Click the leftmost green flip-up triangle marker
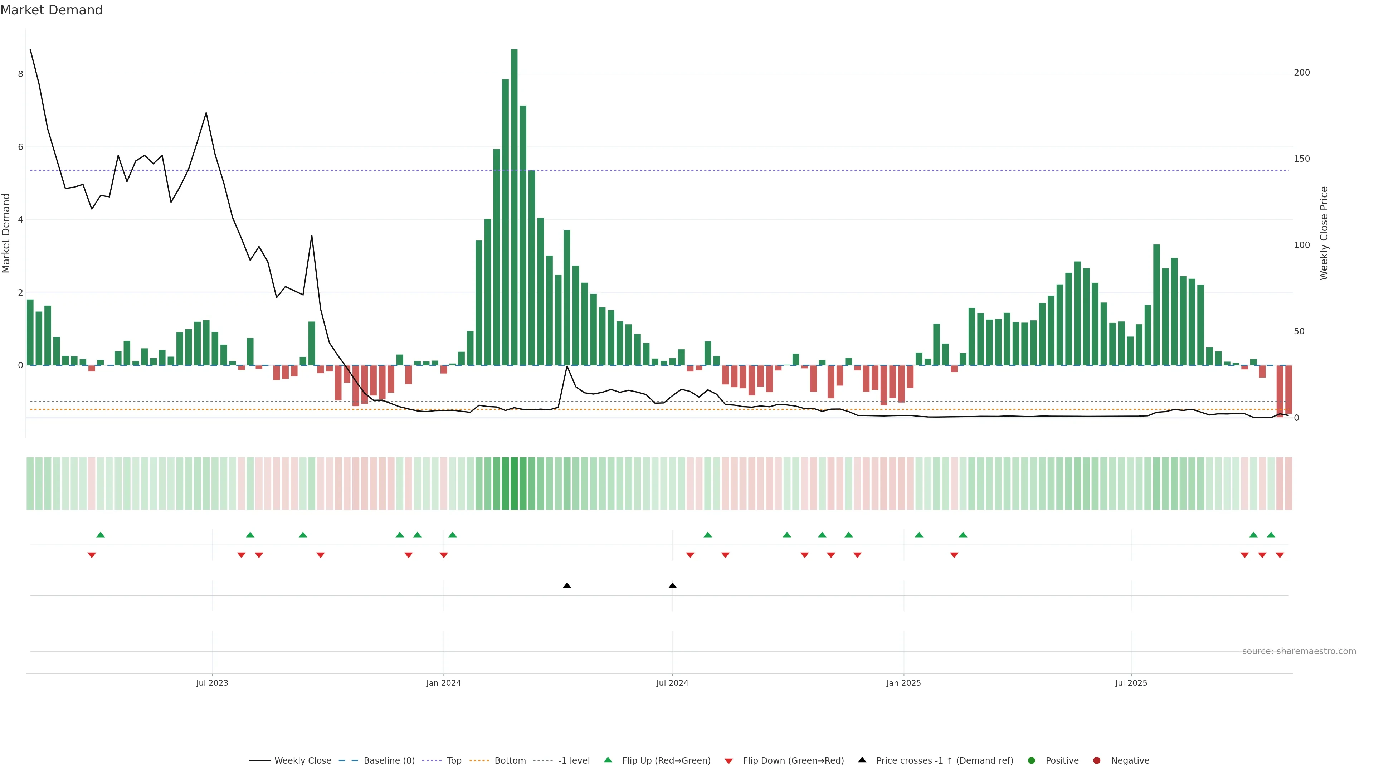The height and width of the screenshot is (773, 1374). pos(100,535)
